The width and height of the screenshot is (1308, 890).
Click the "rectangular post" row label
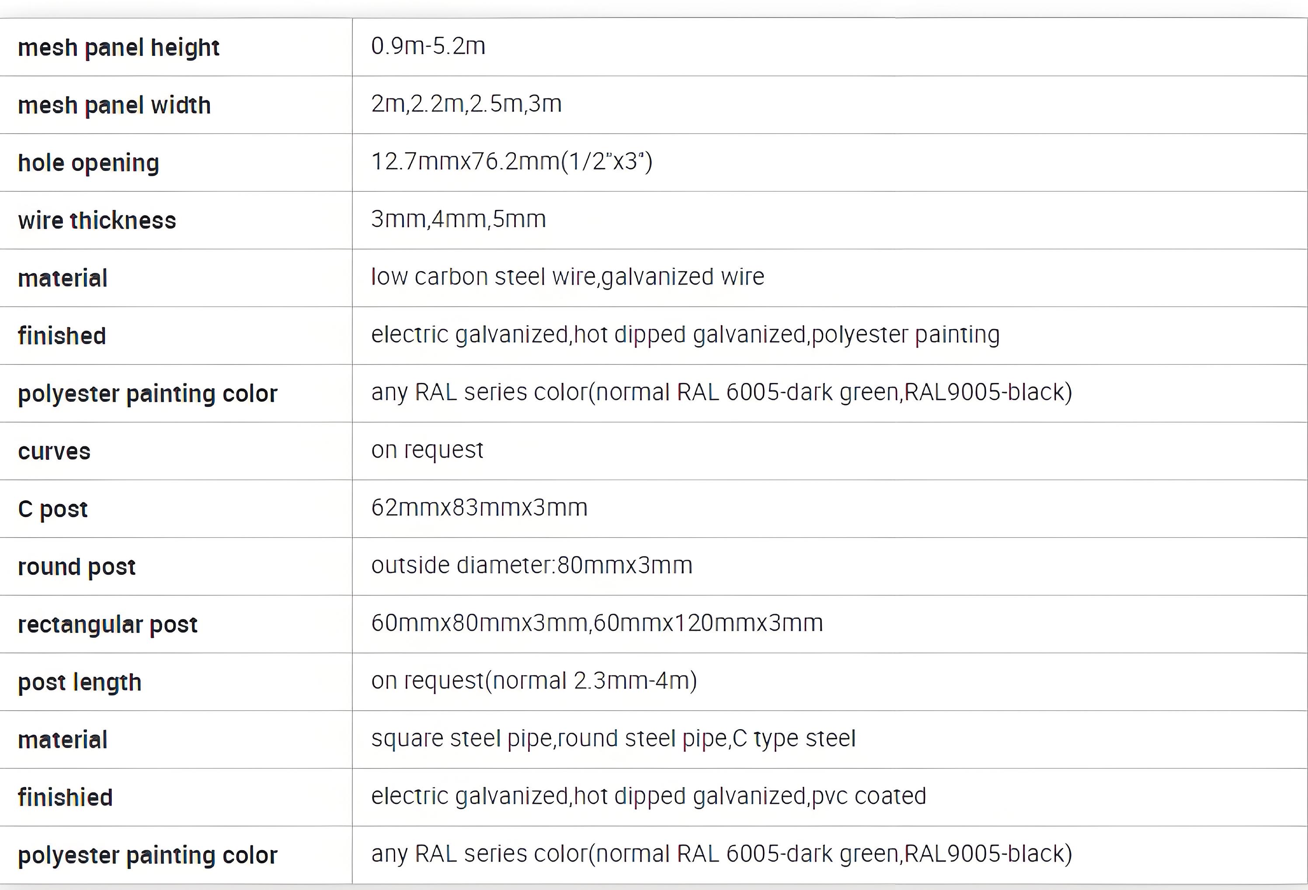coord(108,625)
